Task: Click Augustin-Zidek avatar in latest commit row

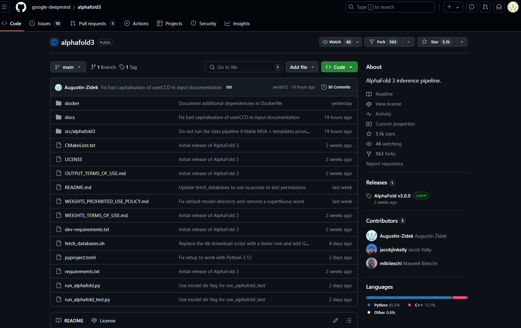Action: [x=58, y=88]
